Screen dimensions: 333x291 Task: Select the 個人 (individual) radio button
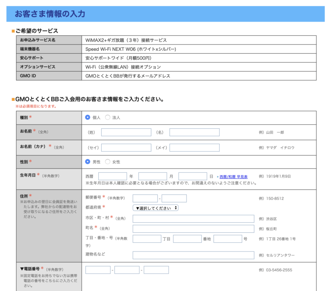click(88, 117)
